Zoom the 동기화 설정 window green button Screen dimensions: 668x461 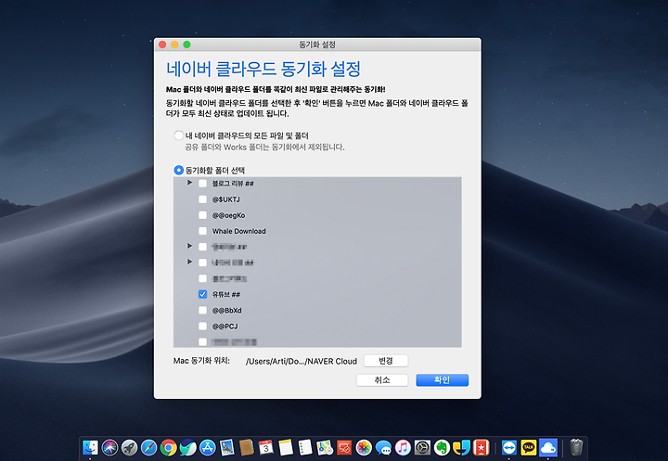[186, 45]
